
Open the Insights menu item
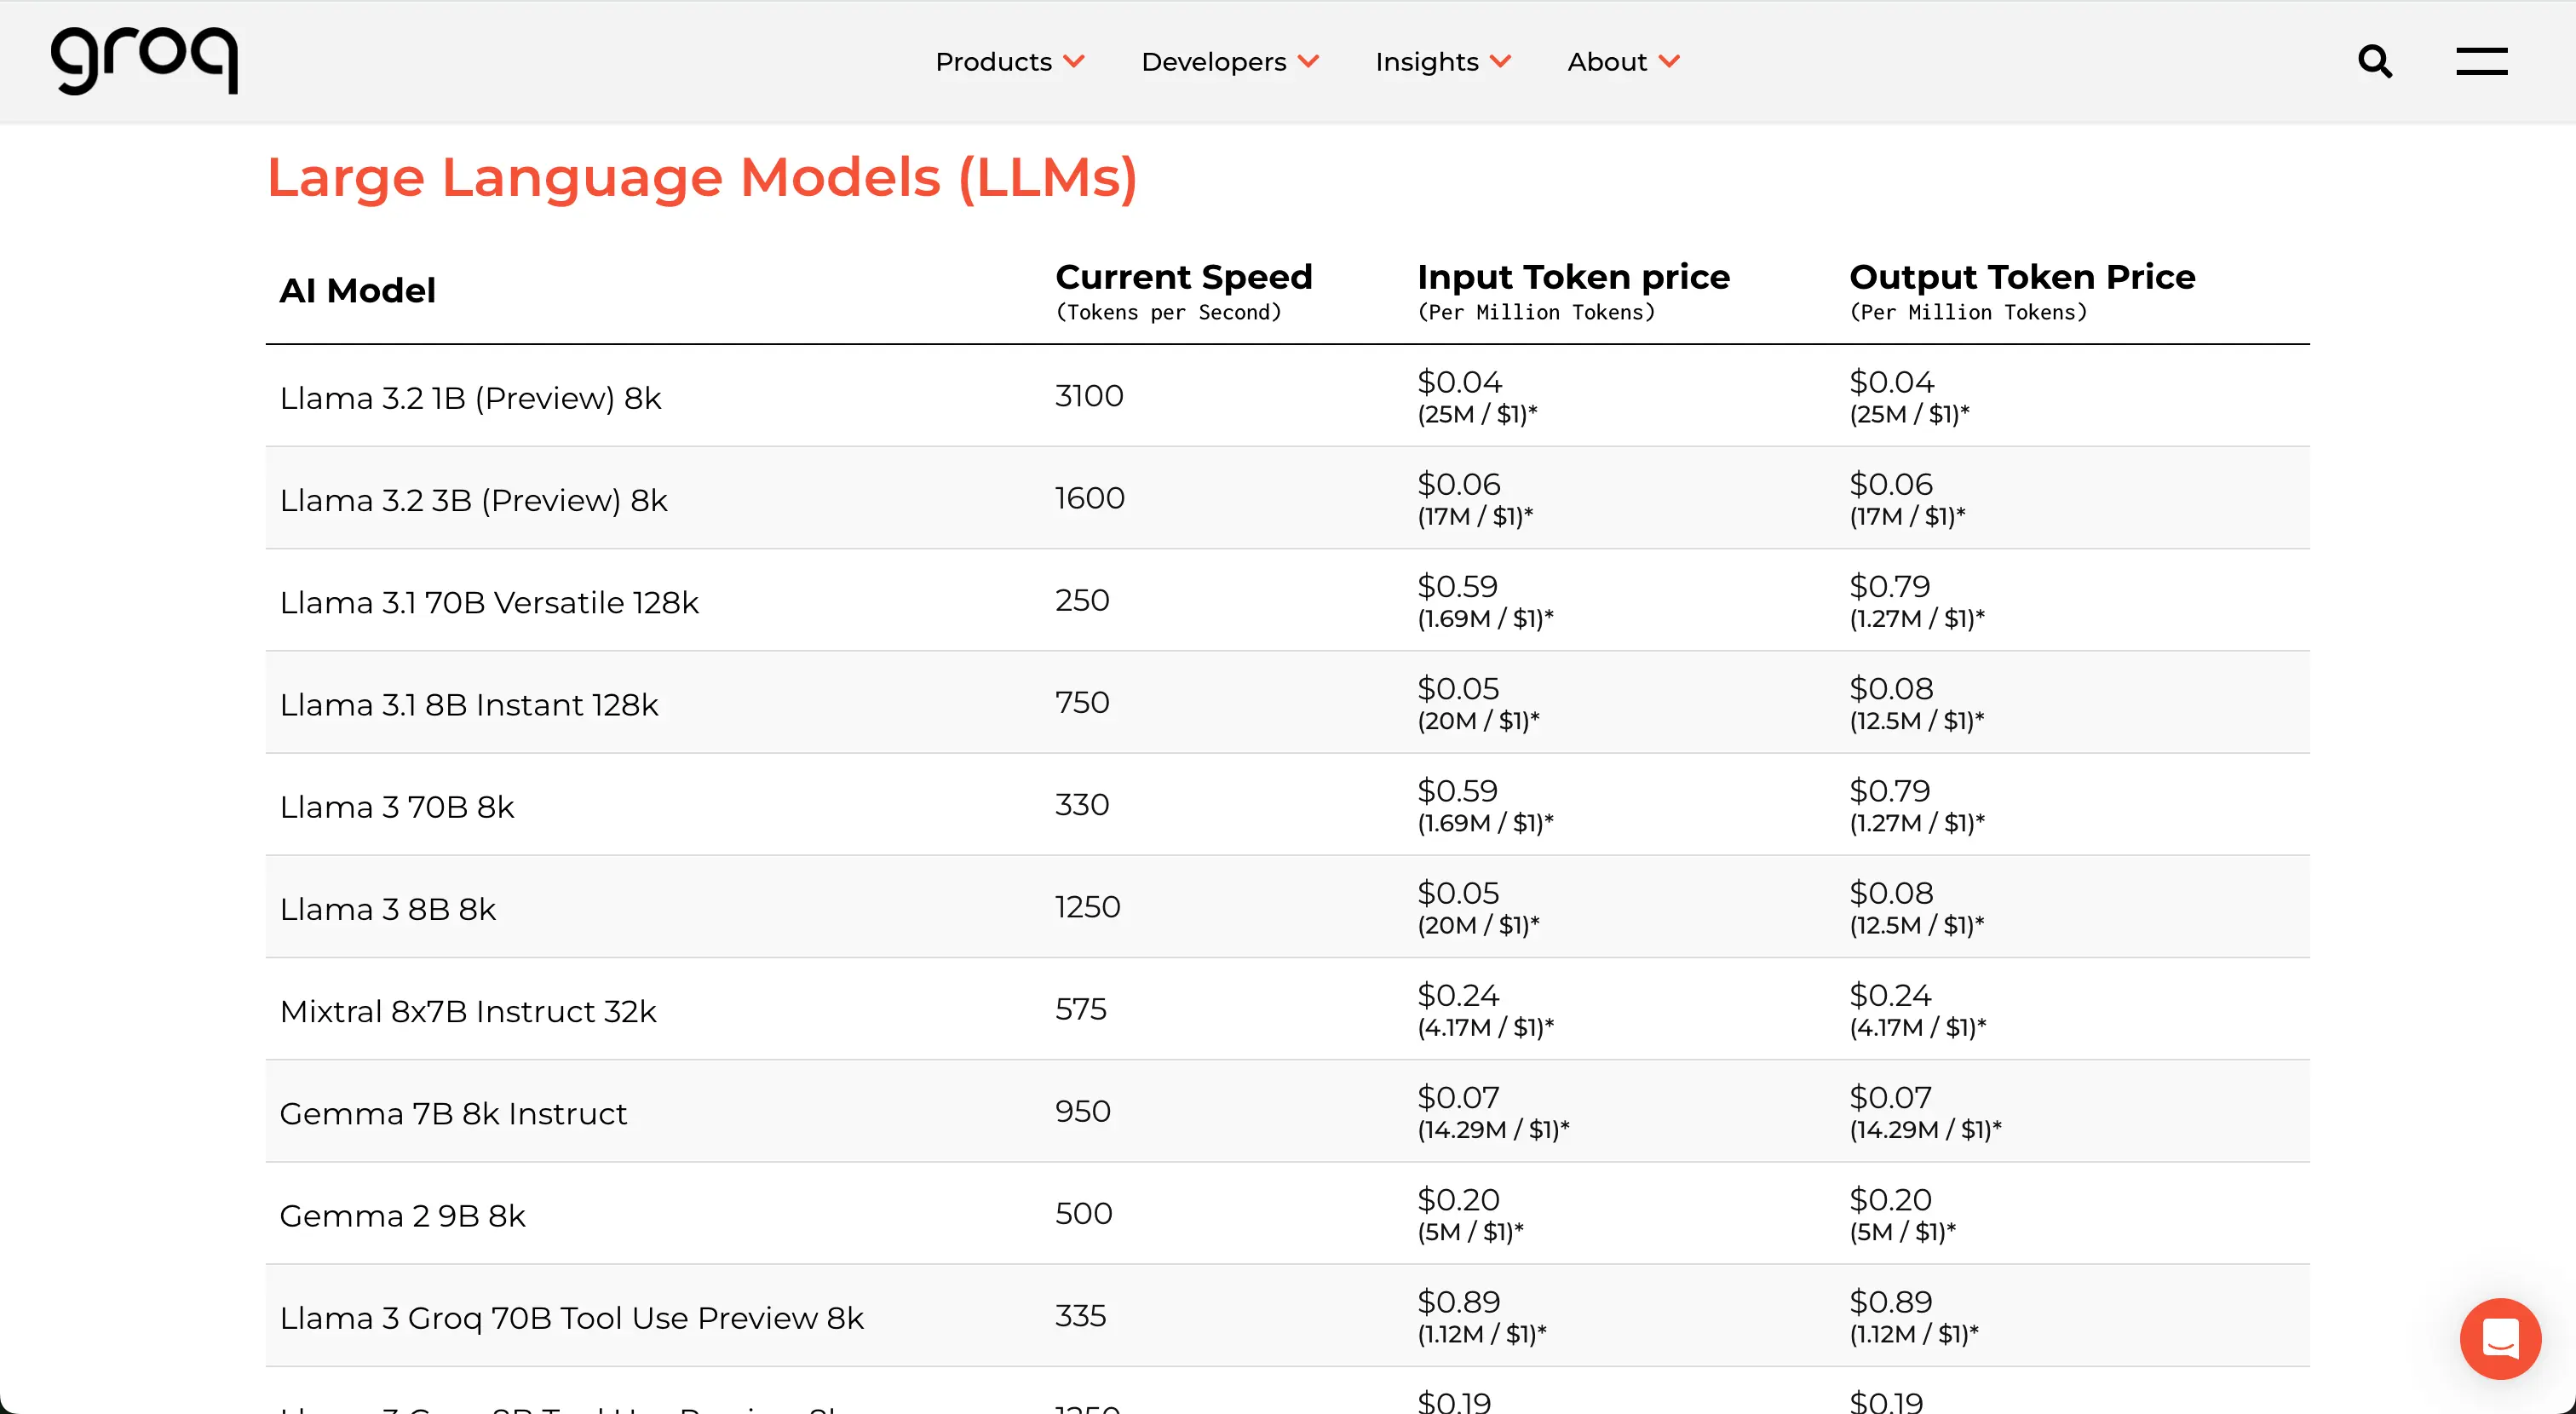click(1426, 62)
